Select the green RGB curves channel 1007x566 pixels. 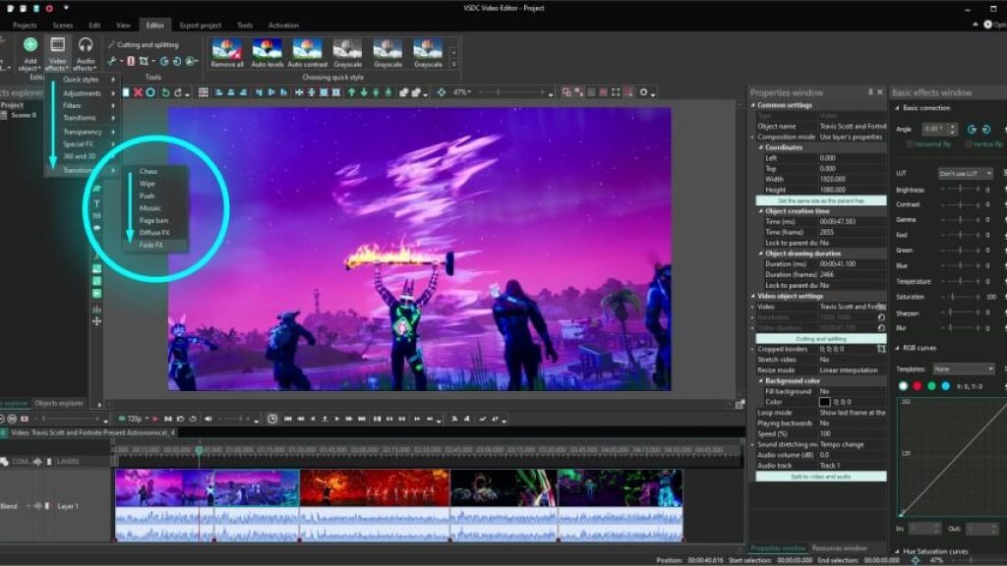click(931, 386)
